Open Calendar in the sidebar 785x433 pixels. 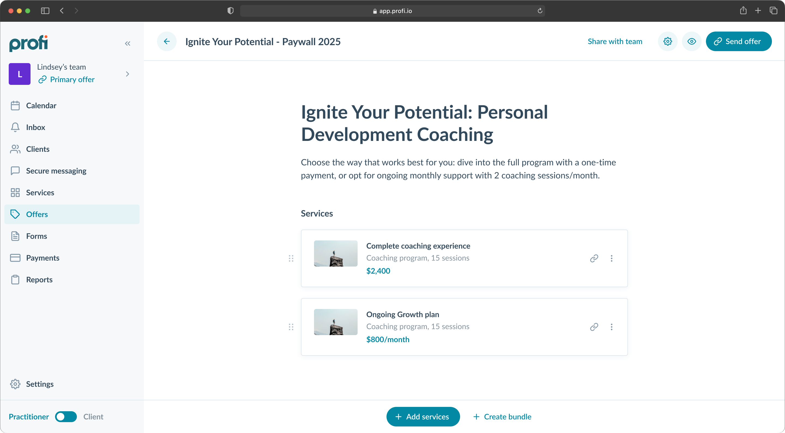(41, 106)
